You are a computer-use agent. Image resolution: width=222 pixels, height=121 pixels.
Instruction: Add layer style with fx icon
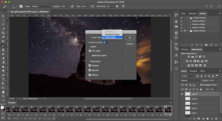click(x=194, y=119)
